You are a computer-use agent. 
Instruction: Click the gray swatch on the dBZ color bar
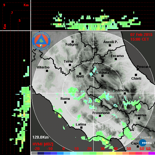tap(34, 153)
